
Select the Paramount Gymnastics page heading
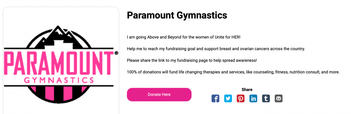click(177, 15)
